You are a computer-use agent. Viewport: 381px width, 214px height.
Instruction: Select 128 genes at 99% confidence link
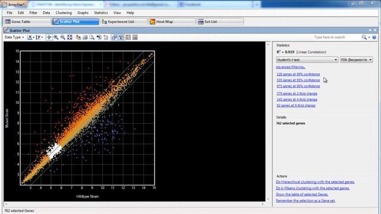click(x=298, y=74)
